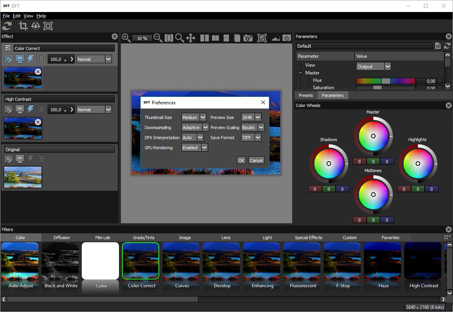Toggle the monitor view icon on High Contrast layer
The height and width of the screenshot is (312, 453).
[19, 110]
